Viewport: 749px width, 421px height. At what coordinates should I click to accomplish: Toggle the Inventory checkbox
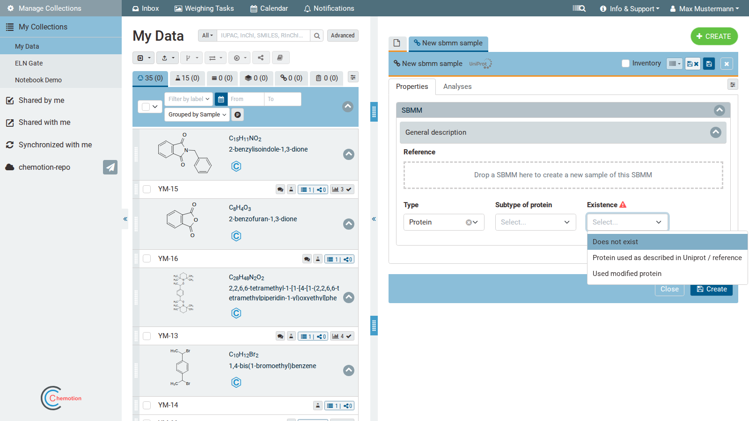[x=625, y=63]
